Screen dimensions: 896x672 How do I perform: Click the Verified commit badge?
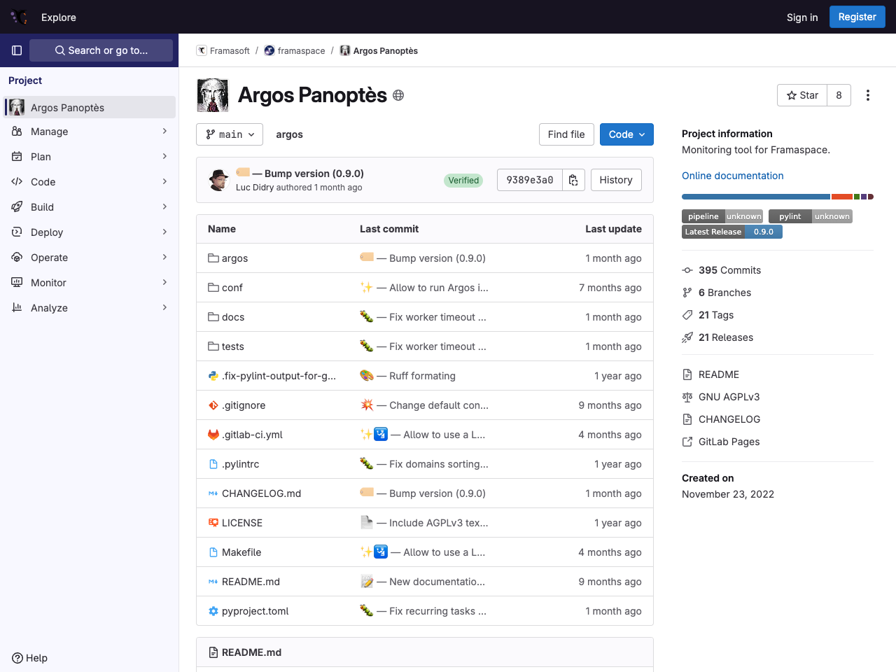click(x=463, y=181)
